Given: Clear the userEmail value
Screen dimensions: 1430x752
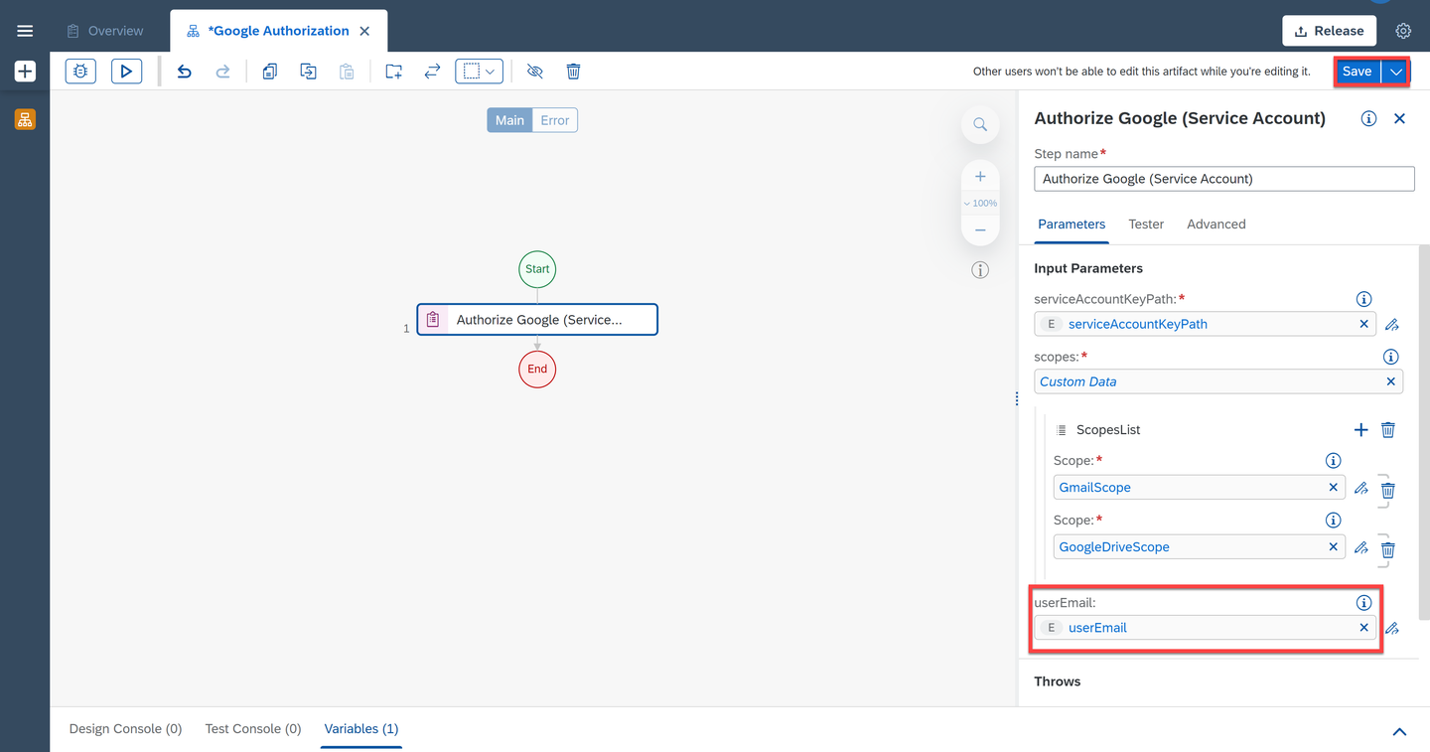Looking at the screenshot, I should pyautogui.click(x=1363, y=628).
